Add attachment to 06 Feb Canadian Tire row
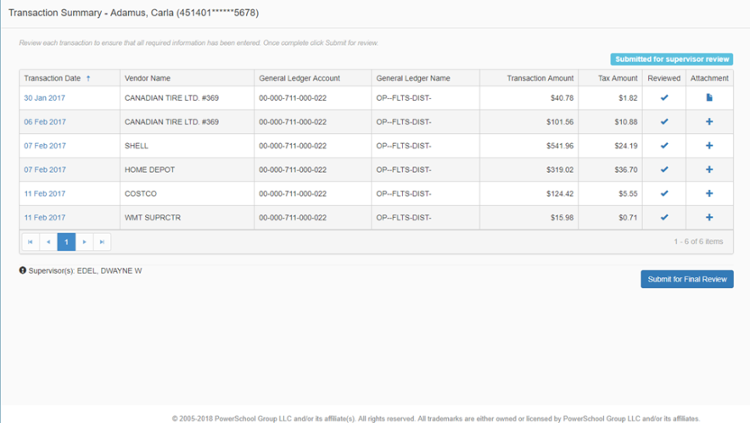Image resolution: width=750 pixels, height=423 pixels. point(709,122)
